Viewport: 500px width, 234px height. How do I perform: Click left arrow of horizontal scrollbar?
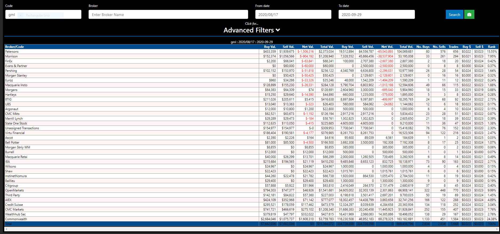[x=6, y=229]
